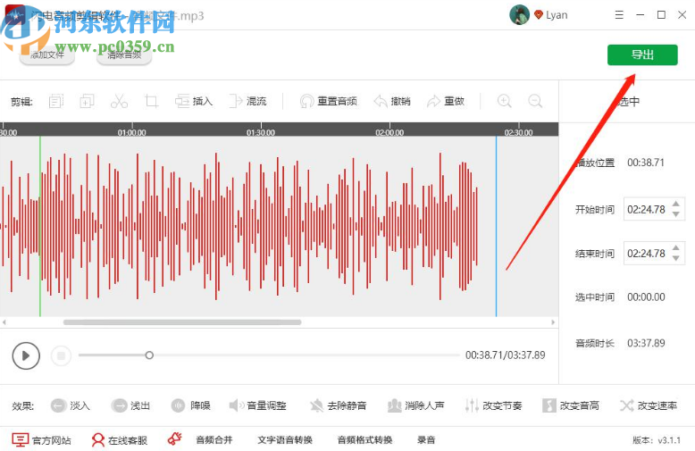Viewport: 695px width, 451px height.
Task: Zoom out the waveform view
Action: click(535, 101)
